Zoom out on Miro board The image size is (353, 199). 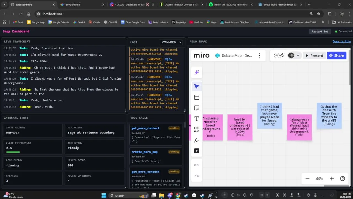coord(307,179)
